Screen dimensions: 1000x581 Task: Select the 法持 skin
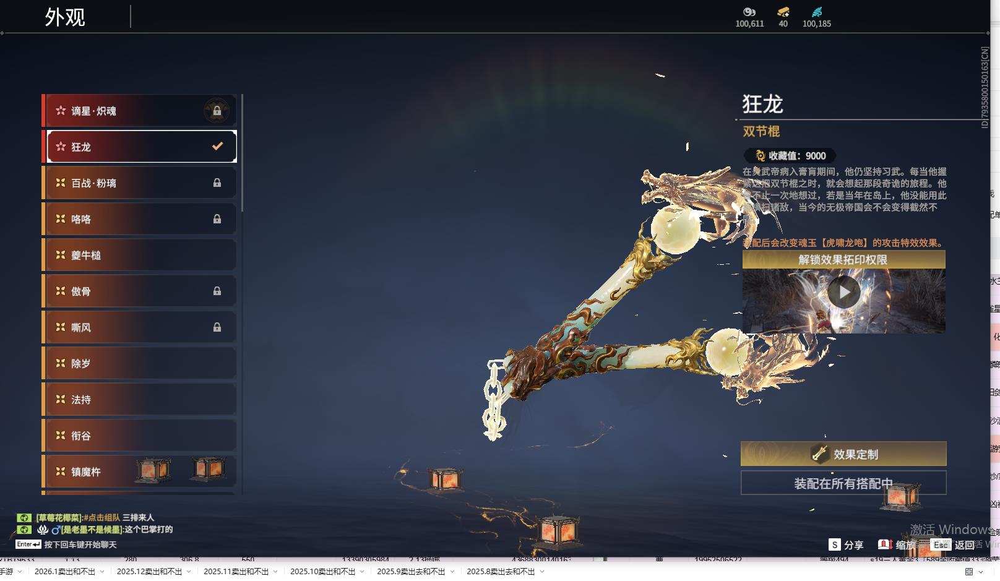139,399
